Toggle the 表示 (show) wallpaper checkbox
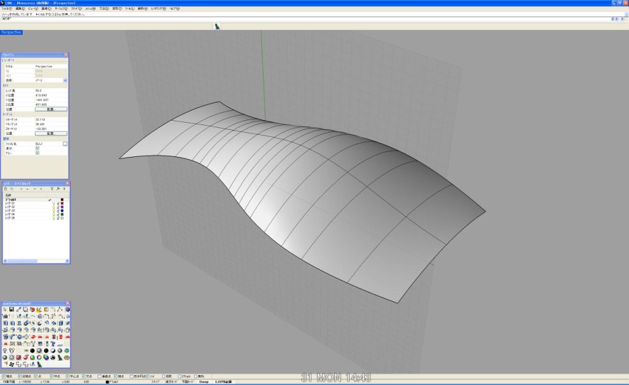This screenshot has height=385, width=629. (37, 148)
